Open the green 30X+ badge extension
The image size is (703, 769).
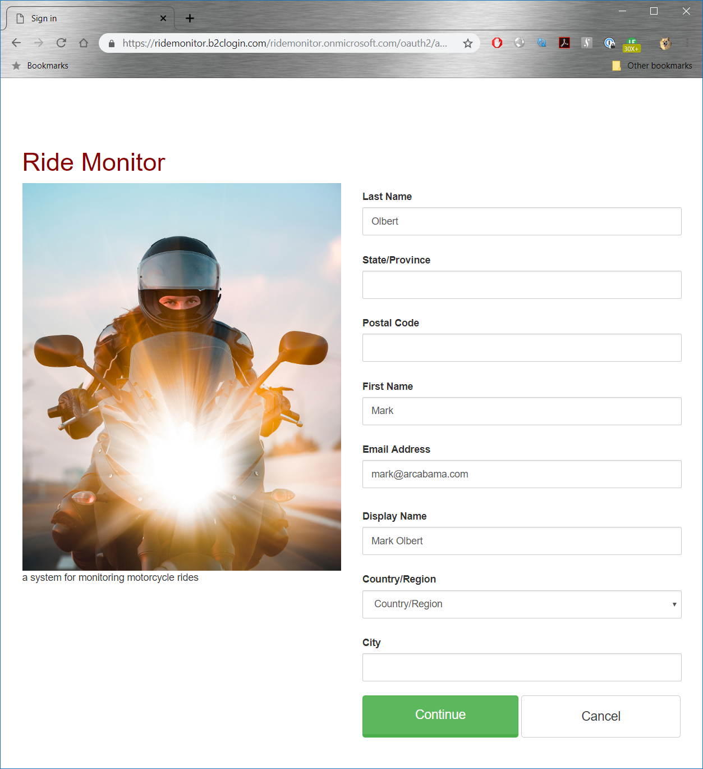632,45
